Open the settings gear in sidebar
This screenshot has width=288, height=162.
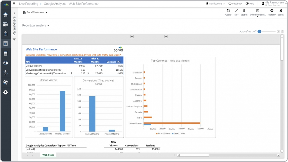[x=5, y=92]
